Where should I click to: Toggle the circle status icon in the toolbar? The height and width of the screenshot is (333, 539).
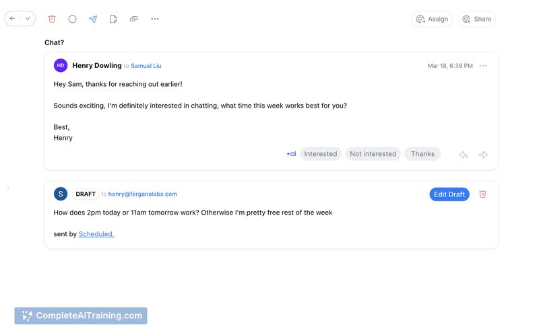click(73, 19)
